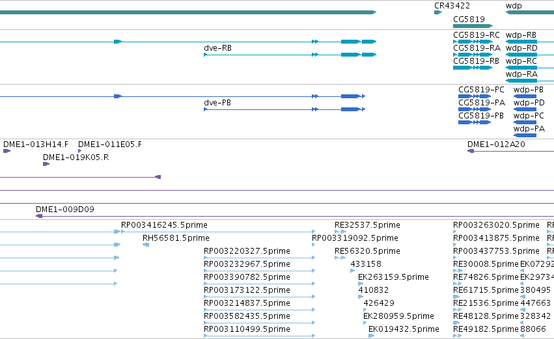Select the wdp-PC protein feature
554x339 pixels.
coord(525,122)
